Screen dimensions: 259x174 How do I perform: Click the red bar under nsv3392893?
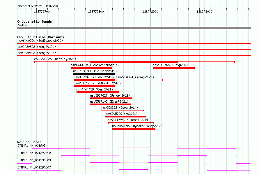click(94, 80)
